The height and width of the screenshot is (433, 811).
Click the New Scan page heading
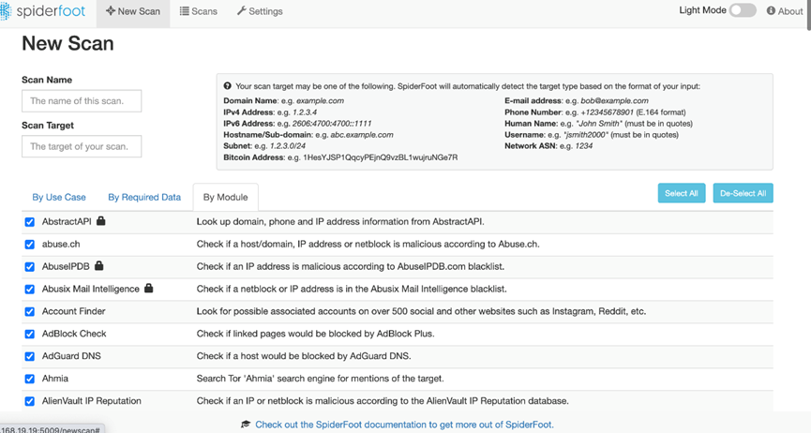(x=68, y=43)
